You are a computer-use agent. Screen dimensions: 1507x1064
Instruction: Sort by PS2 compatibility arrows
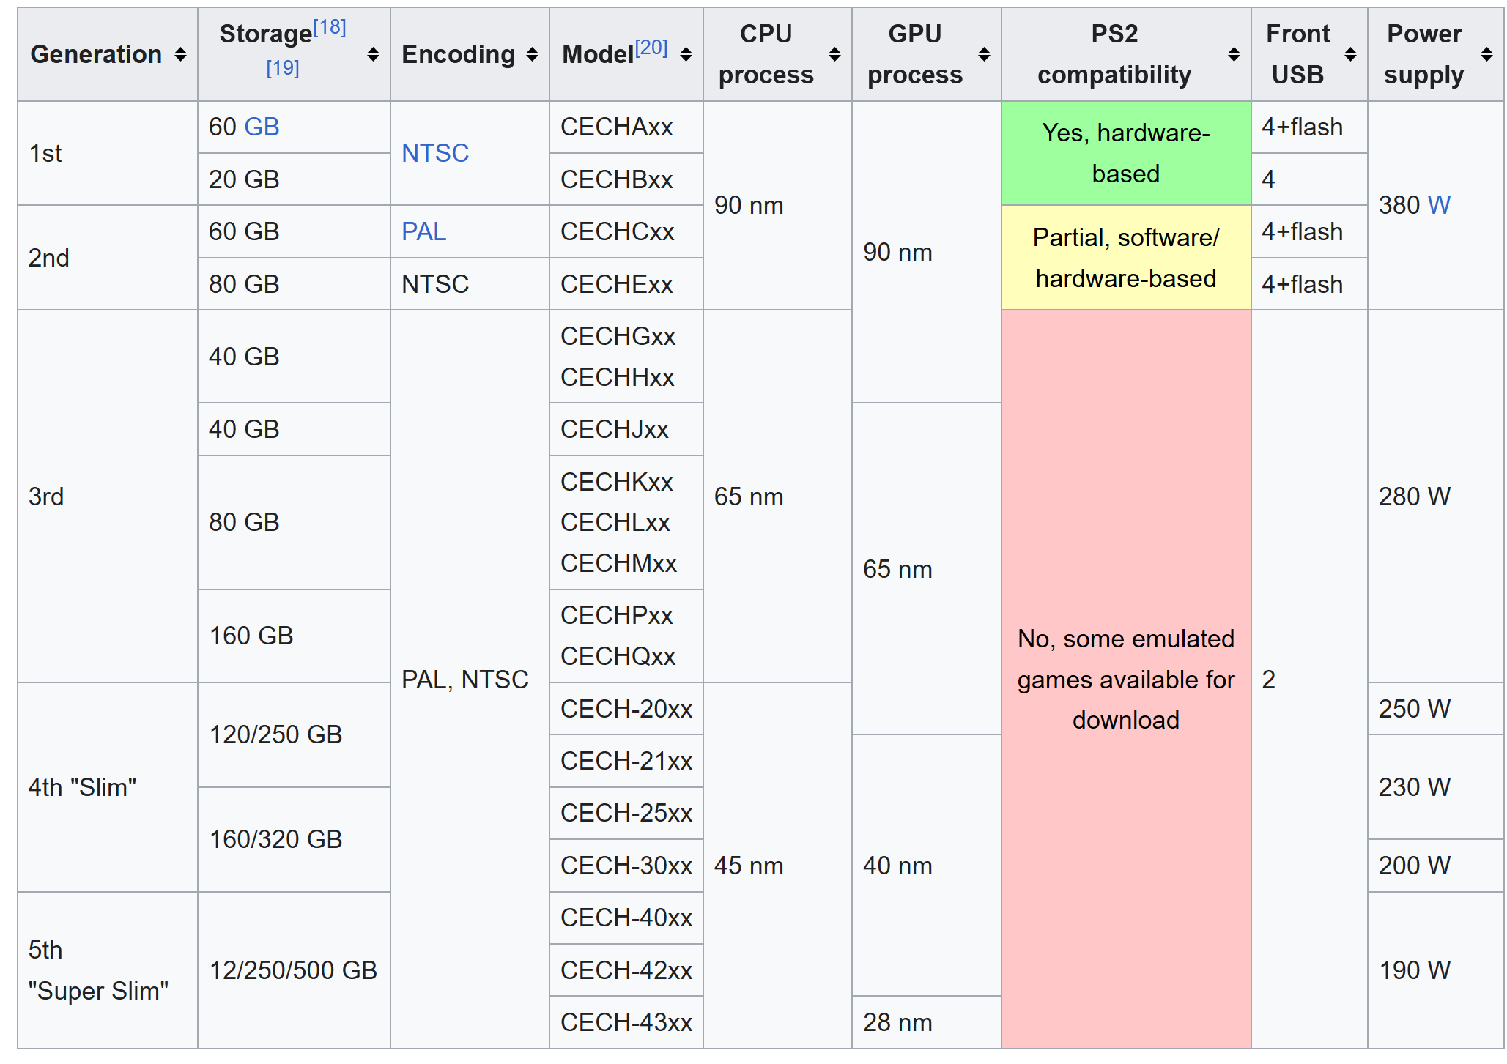coord(1234,54)
